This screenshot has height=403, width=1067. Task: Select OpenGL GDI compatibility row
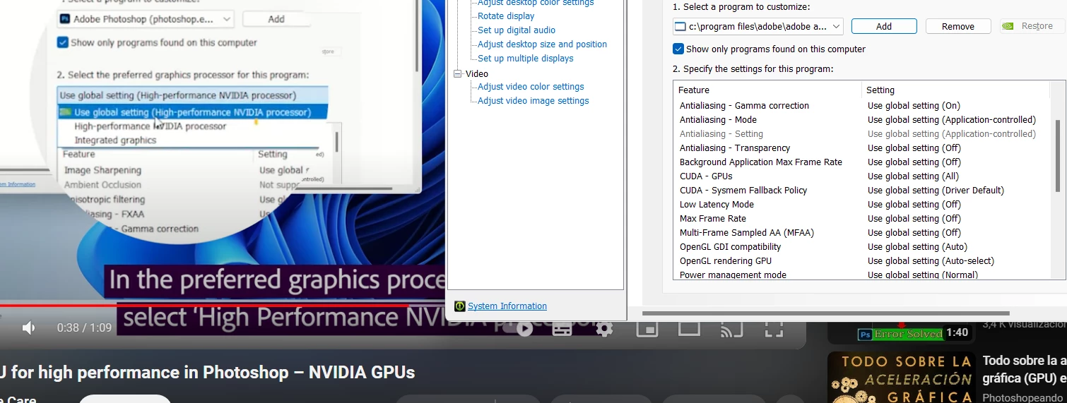coord(731,246)
